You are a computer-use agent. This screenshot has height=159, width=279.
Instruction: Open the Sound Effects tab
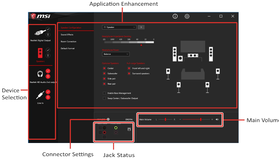67,34
